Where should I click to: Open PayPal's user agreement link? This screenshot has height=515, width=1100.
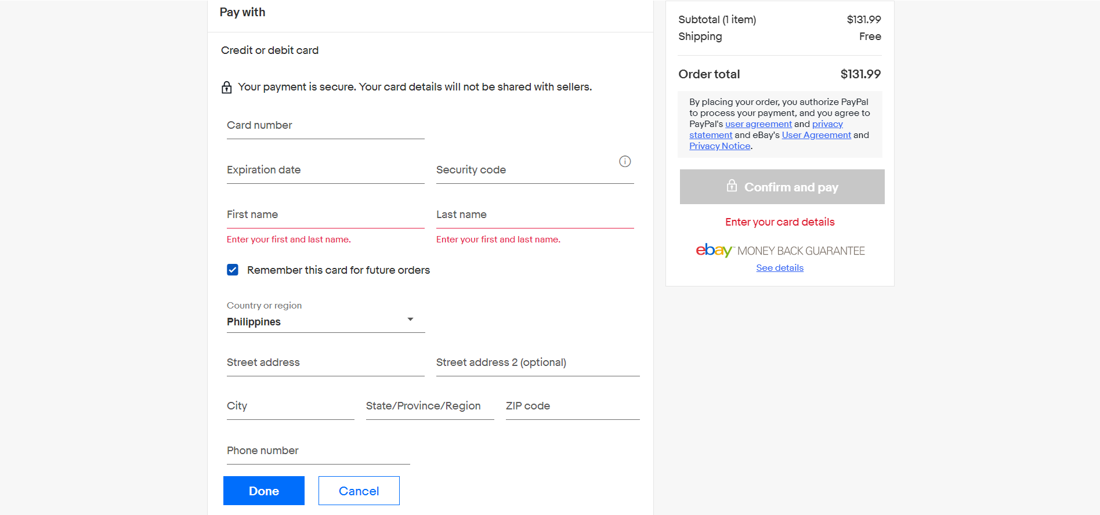[x=758, y=124]
